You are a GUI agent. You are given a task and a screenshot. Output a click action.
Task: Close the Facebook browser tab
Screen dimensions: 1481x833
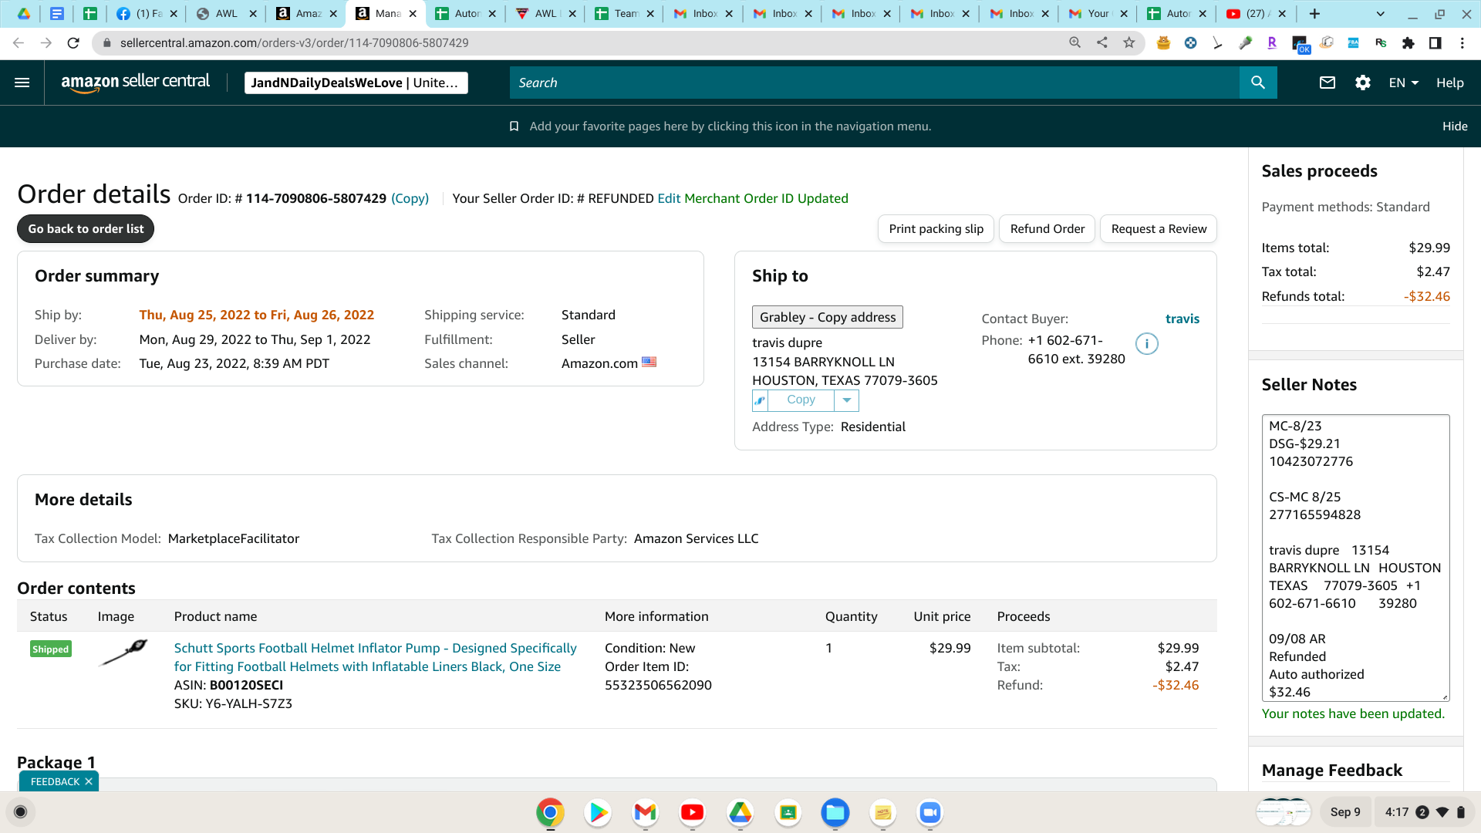[x=173, y=14]
